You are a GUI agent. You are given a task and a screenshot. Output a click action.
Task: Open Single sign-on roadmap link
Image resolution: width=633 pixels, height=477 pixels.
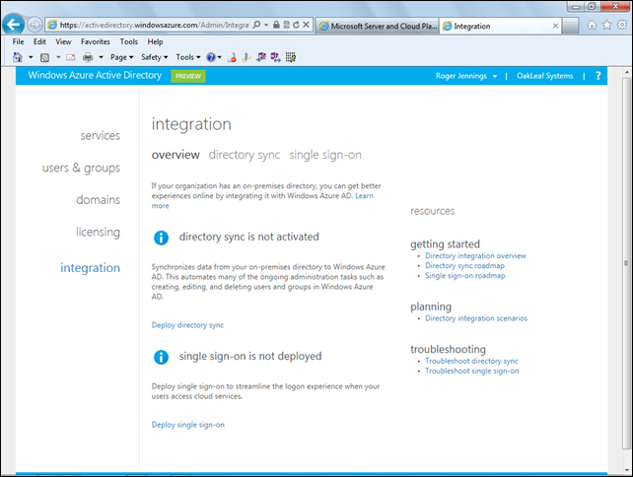point(465,276)
